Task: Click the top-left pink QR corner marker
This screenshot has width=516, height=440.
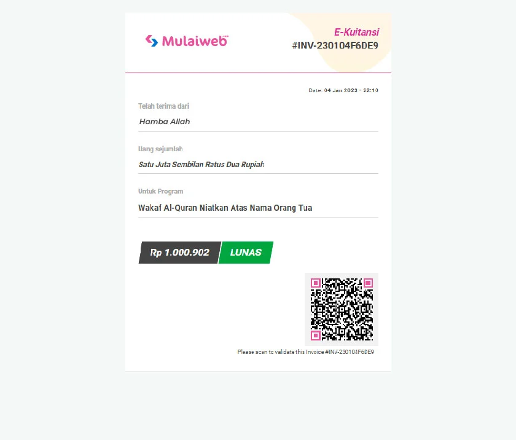Action: coord(316,283)
